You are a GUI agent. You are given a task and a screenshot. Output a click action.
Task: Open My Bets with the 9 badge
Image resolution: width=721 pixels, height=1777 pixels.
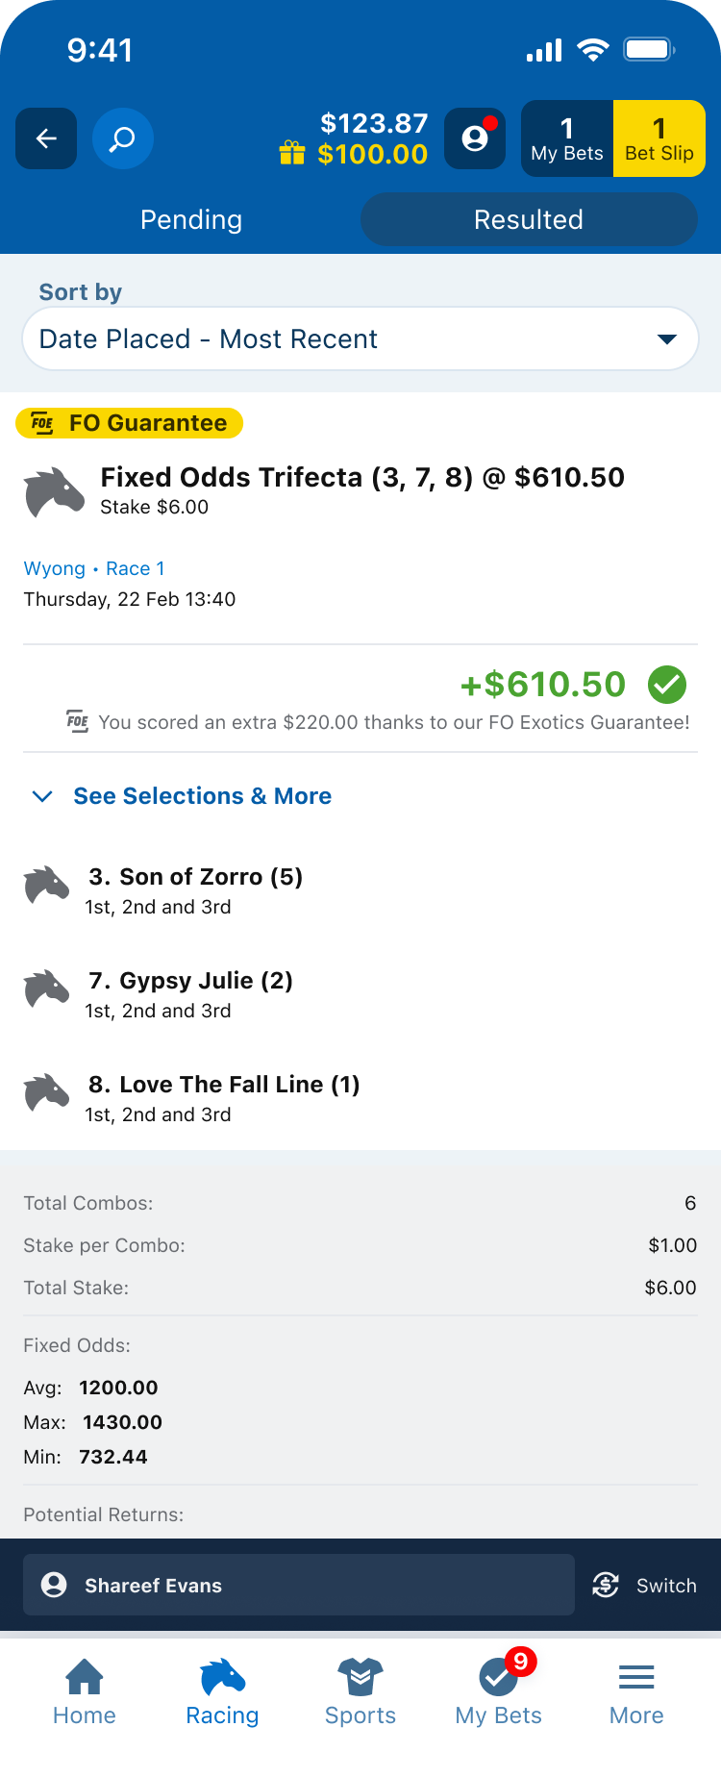coord(498,1694)
